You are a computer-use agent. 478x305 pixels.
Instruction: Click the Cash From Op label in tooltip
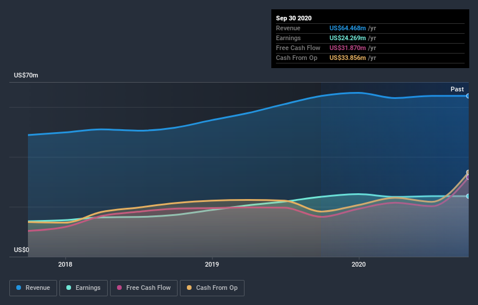296,58
